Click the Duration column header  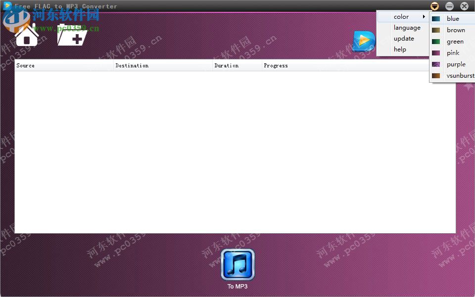pyautogui.click(x=227, y=65)
